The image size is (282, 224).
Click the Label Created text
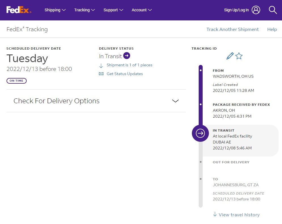(225, 85)
